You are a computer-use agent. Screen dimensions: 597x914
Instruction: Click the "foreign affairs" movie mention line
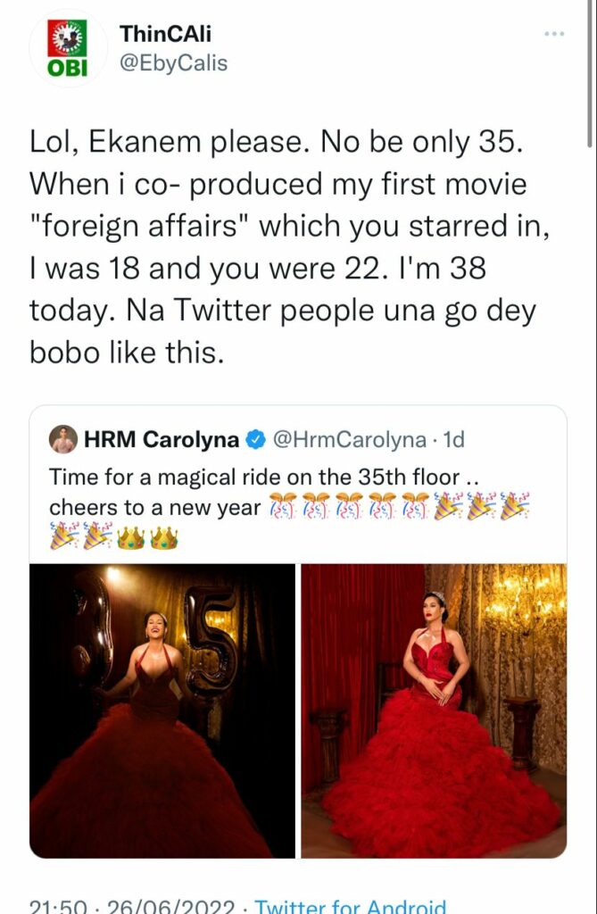click(x=290, y=226)
